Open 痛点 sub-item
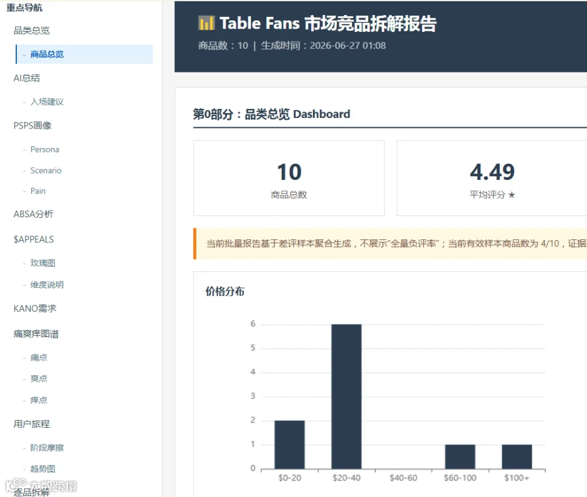Screen dimensions: 587x497 [38, 357]
